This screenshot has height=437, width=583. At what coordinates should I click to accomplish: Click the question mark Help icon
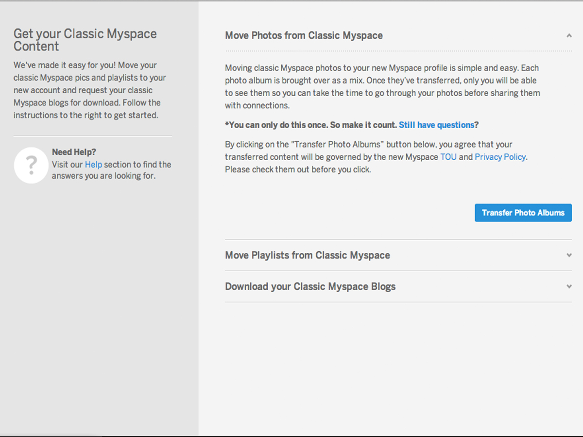(31, 165)
